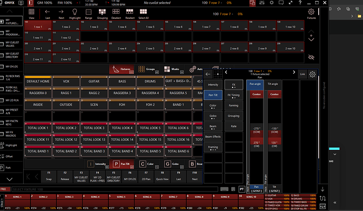The width and height of the screenshot is (363, 211).
Task: Click the fixture grid page-down chevron
Action: click(311, 40)
